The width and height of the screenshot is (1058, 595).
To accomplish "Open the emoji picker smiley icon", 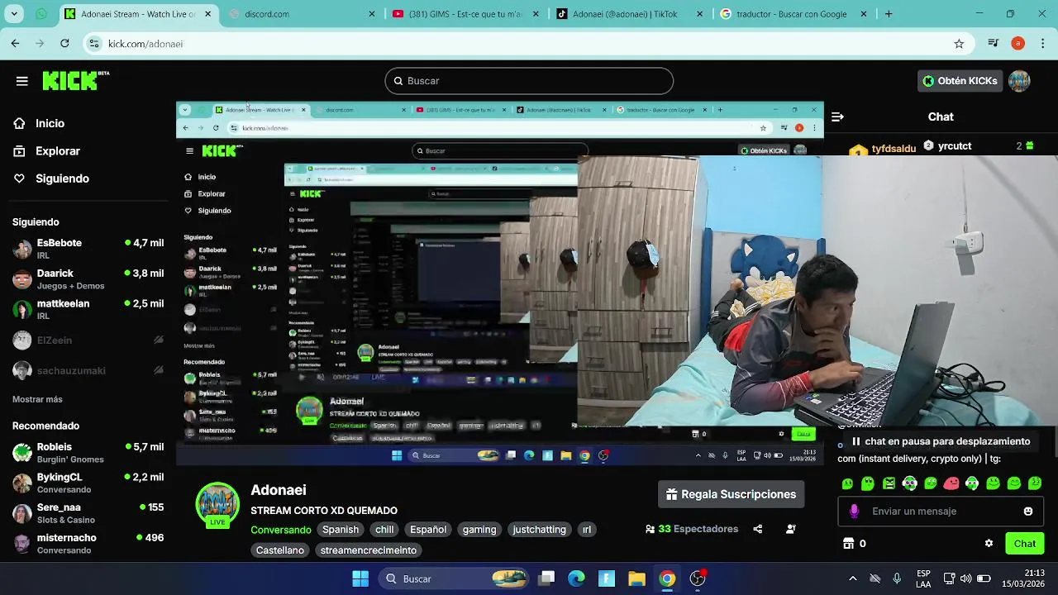I will [1028, 512].
